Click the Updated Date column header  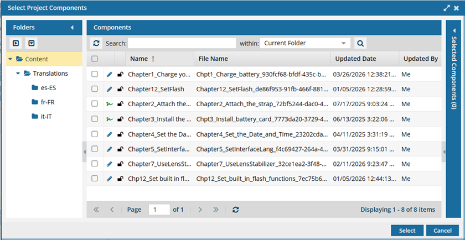(355, 59)
